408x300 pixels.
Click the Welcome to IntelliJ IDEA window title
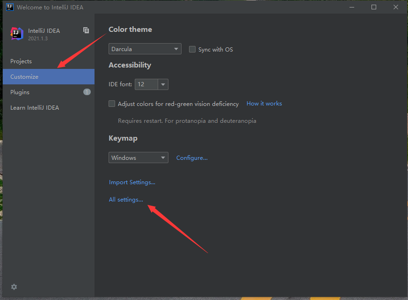pos(50,7)
